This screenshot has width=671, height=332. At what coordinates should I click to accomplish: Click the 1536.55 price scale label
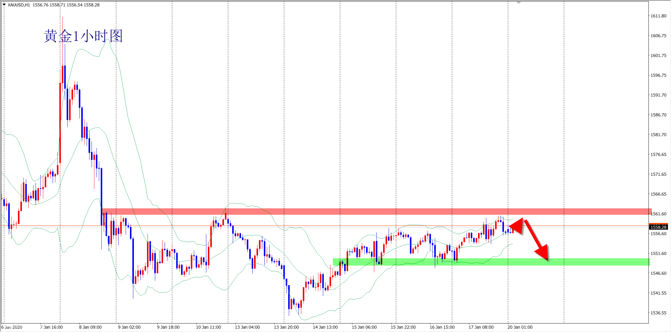click(x=658, y=313)
